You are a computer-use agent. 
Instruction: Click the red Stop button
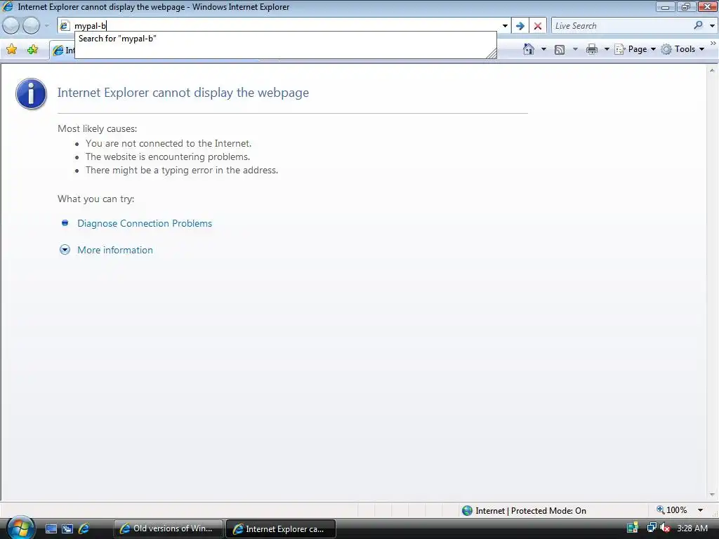538,26
